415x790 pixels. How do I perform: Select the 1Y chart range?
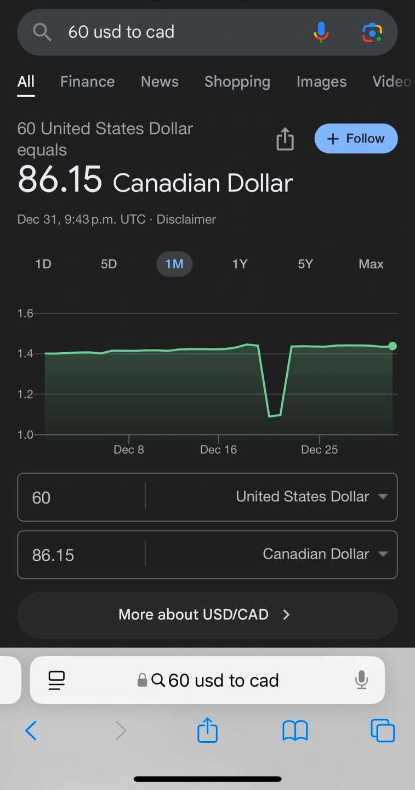pyautogui.click(x=240, y=264)
